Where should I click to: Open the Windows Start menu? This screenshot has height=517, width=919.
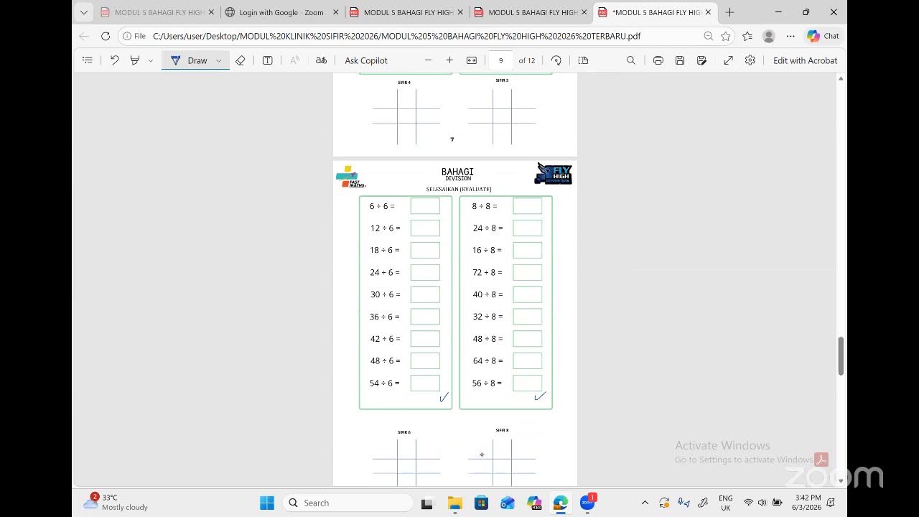pyautogui.click(x=267, y=503)
